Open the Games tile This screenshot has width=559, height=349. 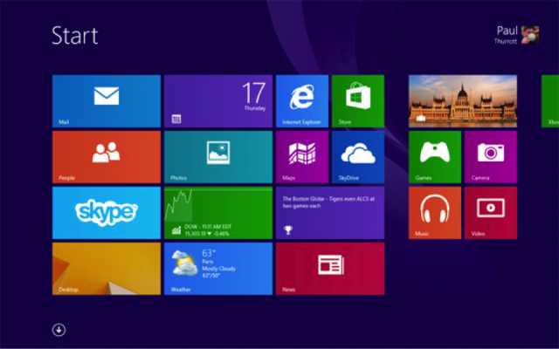[435, 157]
